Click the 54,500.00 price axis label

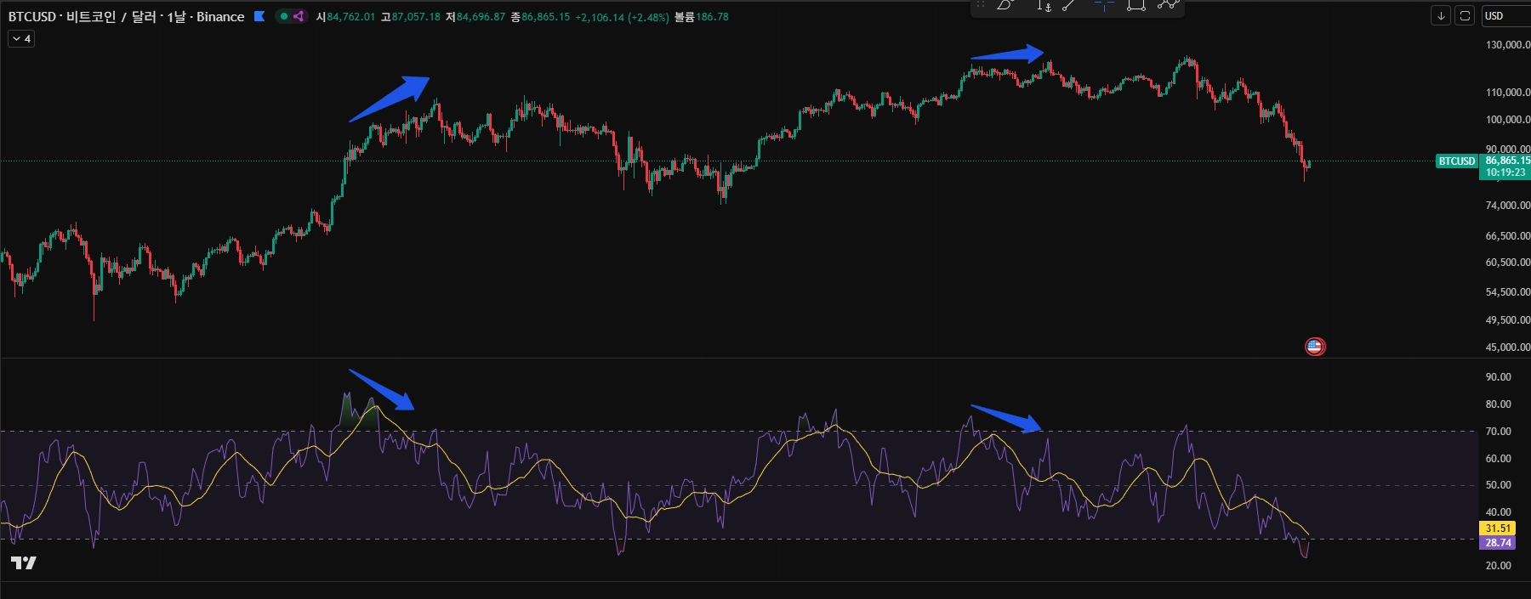[1507, 292]
